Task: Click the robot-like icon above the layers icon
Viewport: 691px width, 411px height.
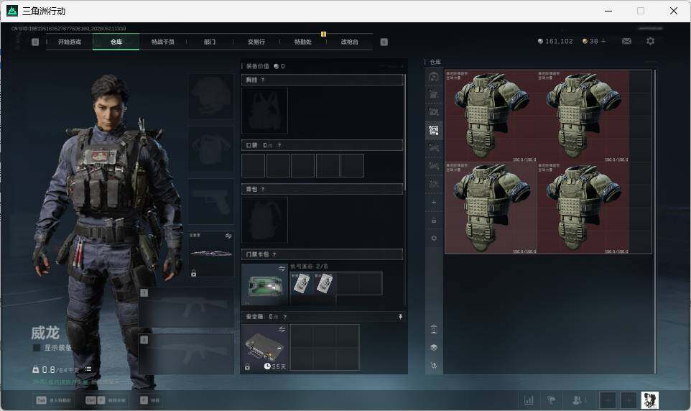Action: [434, 329]
